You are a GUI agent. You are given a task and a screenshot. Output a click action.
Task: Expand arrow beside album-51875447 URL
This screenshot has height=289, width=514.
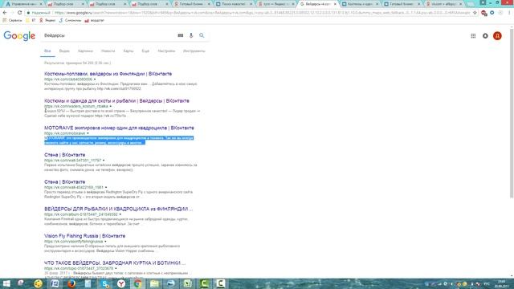120,214
